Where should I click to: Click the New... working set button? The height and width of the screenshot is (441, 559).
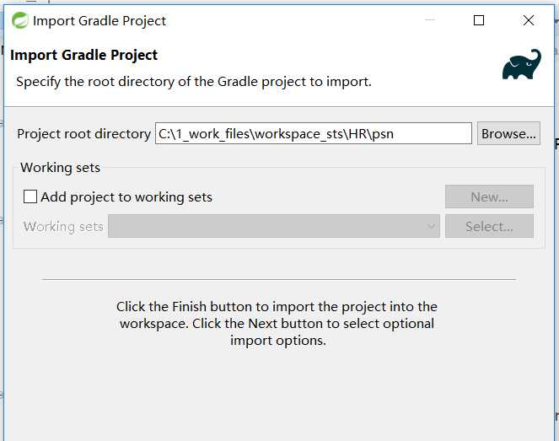click(489, 196)
